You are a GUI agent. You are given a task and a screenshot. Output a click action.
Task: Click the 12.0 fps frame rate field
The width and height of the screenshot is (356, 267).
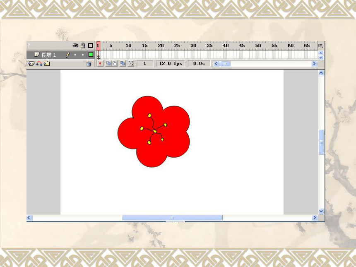[171, 64]
